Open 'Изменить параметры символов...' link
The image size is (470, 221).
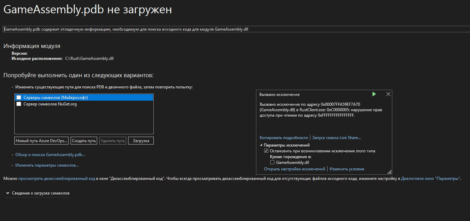tap(47, 165)
